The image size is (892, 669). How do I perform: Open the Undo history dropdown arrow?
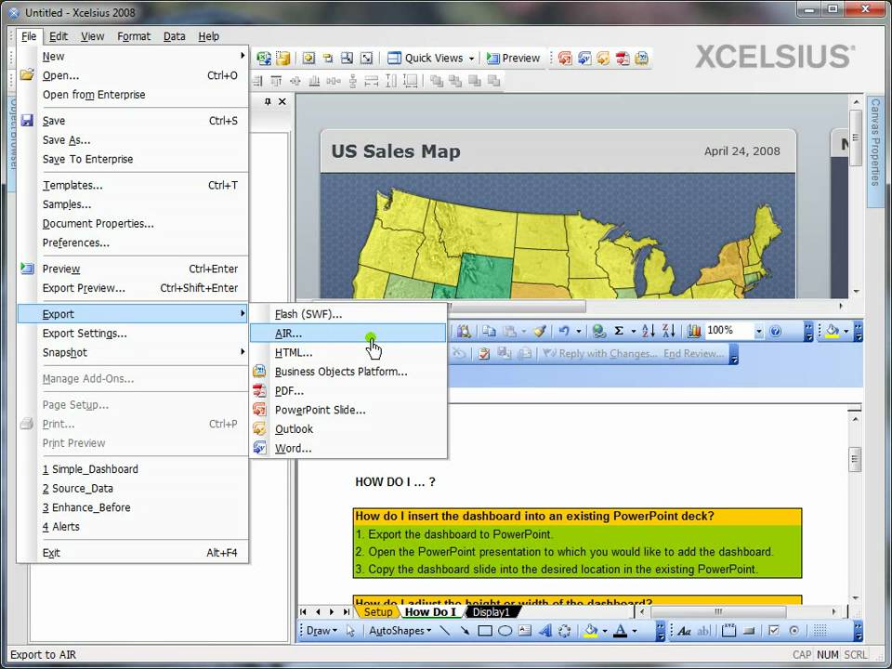(579, 331)
